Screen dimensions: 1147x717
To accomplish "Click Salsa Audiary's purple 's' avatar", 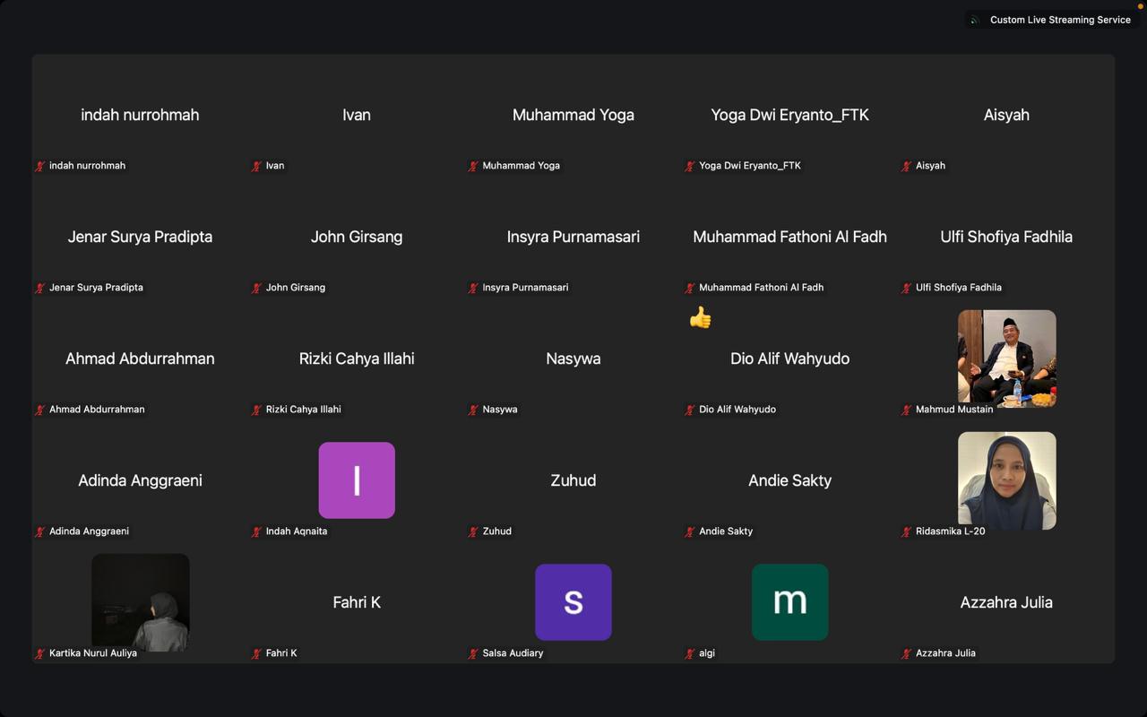I will click(573, 602).
